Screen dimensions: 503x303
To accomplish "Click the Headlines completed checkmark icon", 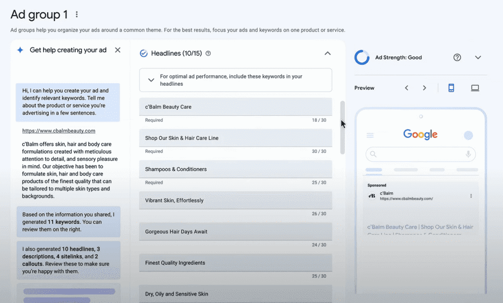I will coord(143,53).
